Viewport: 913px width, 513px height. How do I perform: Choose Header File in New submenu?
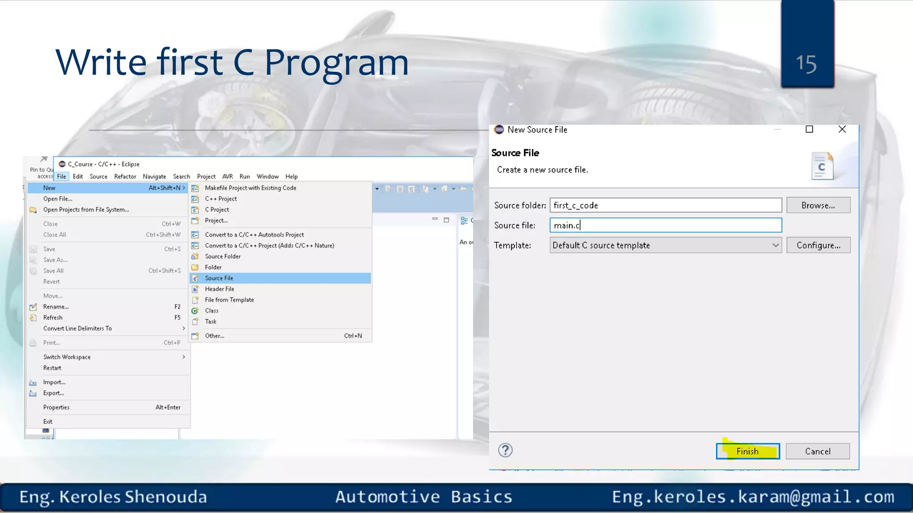pyautogui.click(x=281, y=289)
